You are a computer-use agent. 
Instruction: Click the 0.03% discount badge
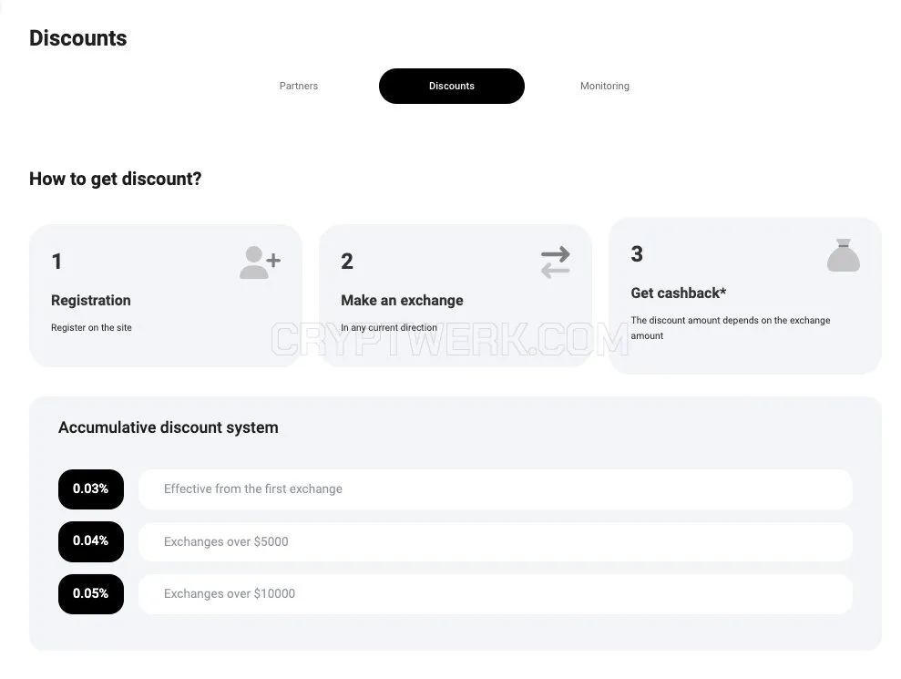[x=91, y=489]
